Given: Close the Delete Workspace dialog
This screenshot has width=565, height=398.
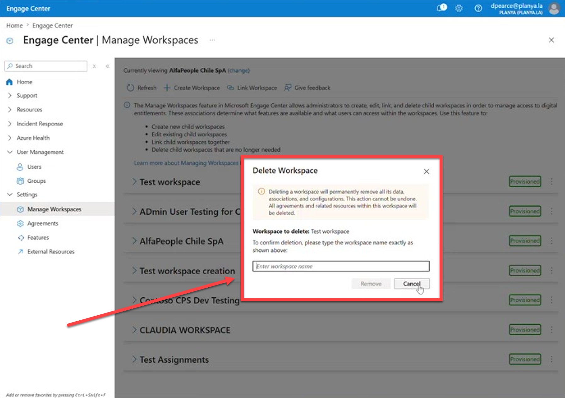Looking at the screenshot, I should 426,171.
